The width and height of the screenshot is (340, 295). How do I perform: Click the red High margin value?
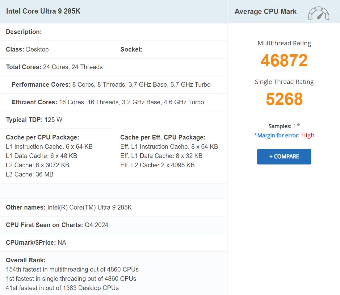[308, 135]
